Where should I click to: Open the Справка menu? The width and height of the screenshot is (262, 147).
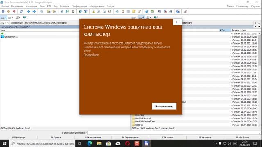255,6
